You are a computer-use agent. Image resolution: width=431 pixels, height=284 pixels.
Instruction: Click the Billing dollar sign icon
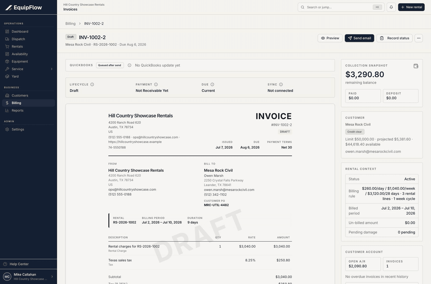pyautogui.click(x=7, y=103)
